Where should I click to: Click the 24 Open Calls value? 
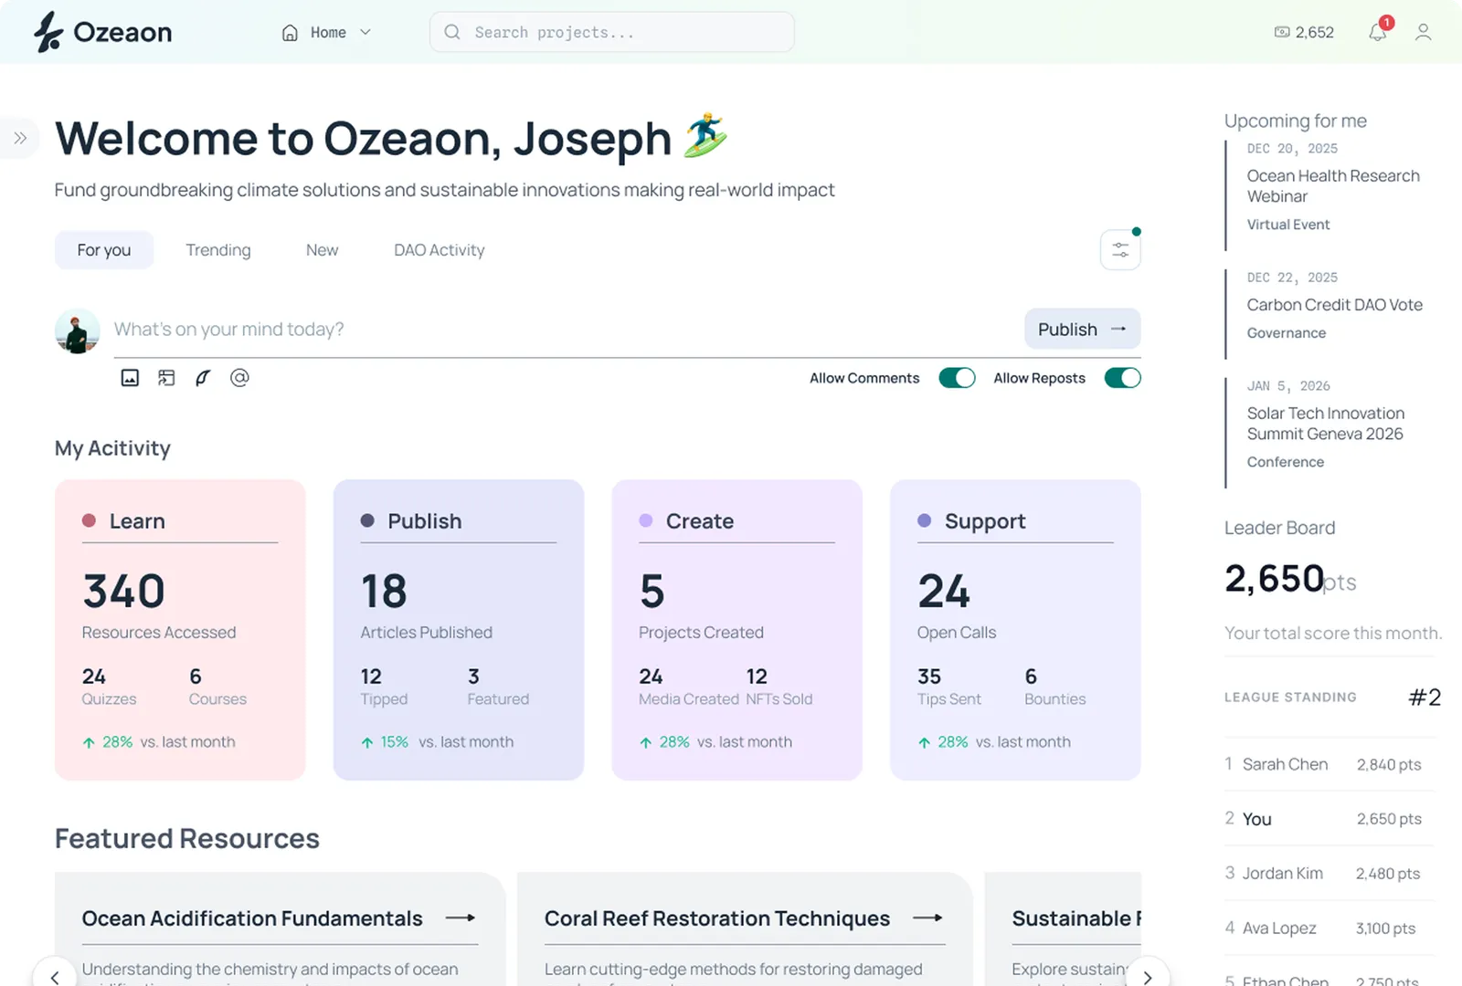click(944, 592)
